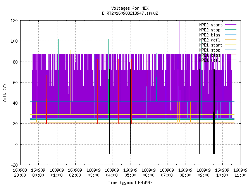Click the flat black NPD1 defl line below 0 V
Image resolution: width=248 pixels, height=186 pixels.
pyautogui.click(x=132, y=154)
